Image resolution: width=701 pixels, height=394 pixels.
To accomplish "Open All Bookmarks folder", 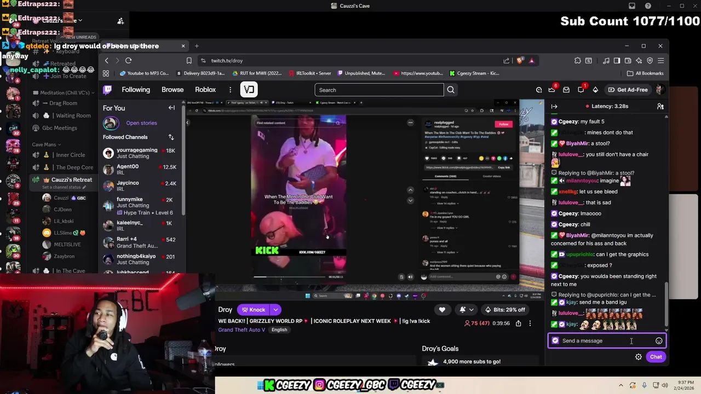I will [x=645, y=73].
